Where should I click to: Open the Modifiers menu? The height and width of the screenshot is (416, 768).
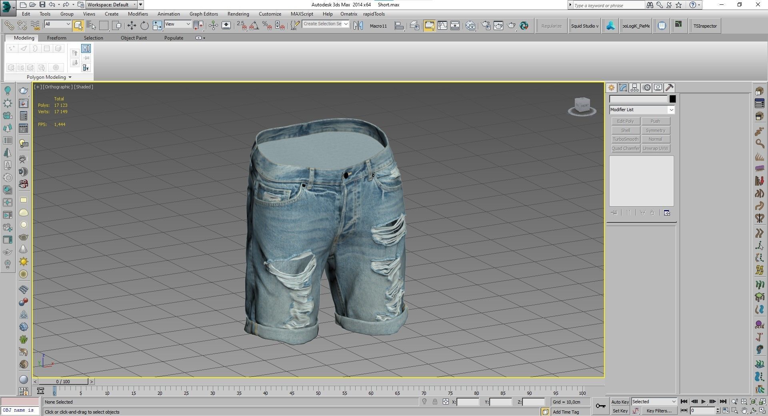click(138, 14)
